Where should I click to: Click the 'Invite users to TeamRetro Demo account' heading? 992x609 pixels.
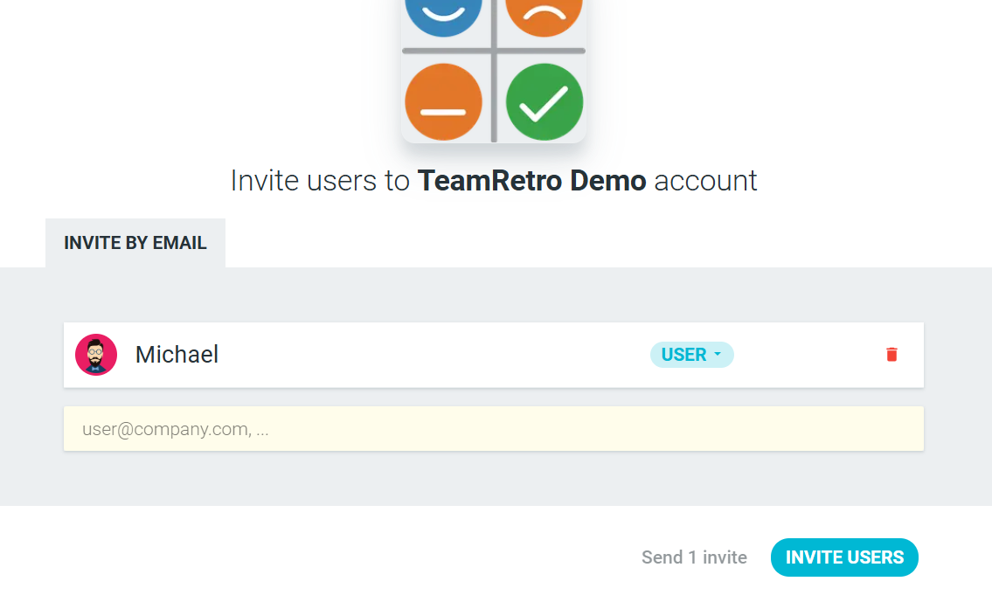(x=494, y=181)
